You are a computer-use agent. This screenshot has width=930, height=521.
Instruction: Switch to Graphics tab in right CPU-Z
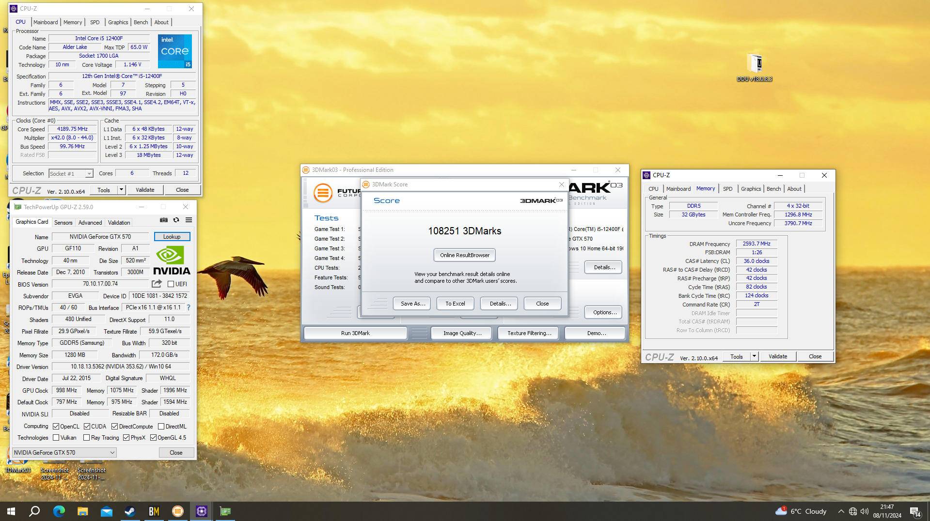point(751,189)
